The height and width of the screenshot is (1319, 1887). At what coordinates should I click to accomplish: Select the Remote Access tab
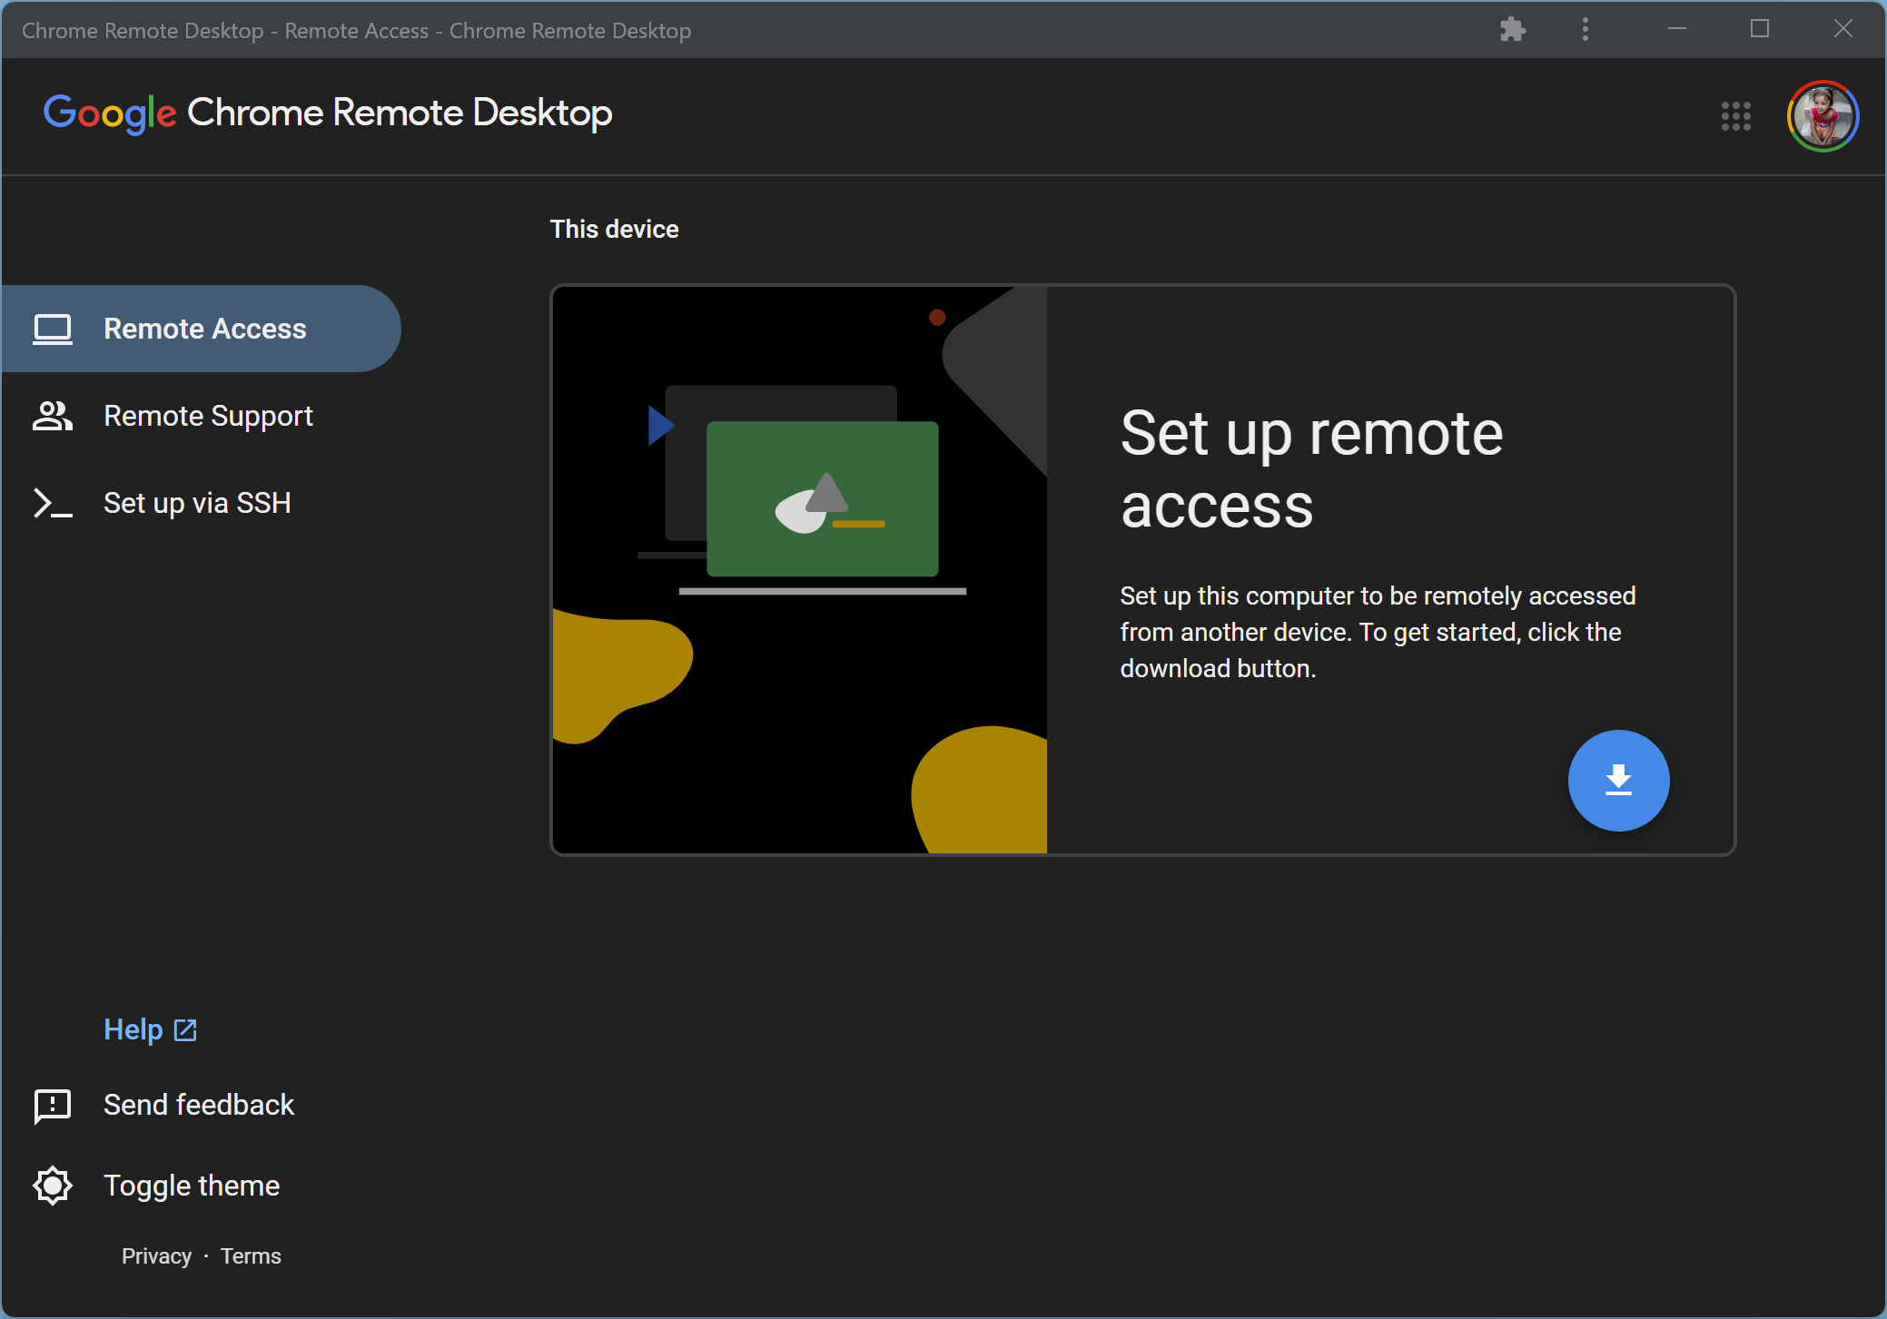tap(201, 329)
